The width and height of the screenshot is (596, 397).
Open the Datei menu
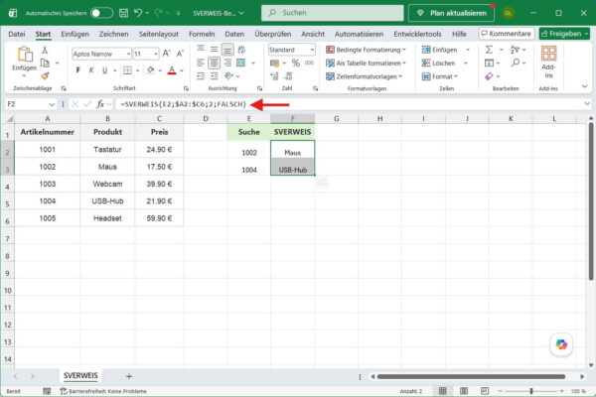[17, 34]
